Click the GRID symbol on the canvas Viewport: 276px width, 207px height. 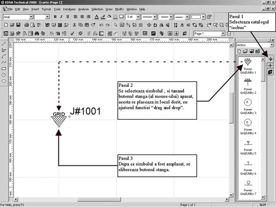[59, 120]
